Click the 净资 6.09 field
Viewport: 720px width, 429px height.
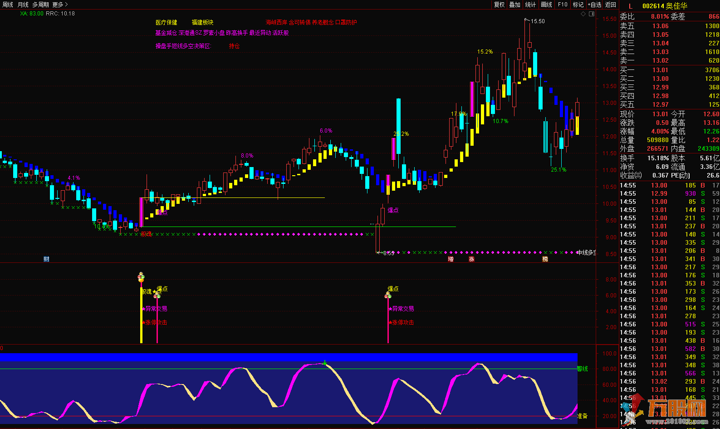click(644, 167)
